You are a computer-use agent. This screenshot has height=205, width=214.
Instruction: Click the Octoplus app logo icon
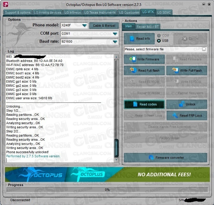[x=6, y=4]
